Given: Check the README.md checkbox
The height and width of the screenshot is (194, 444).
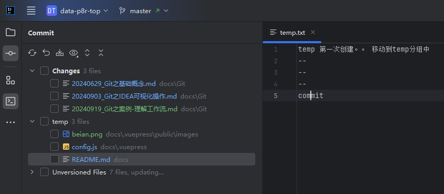Looking at the screenshot, I should coord(54,159).
